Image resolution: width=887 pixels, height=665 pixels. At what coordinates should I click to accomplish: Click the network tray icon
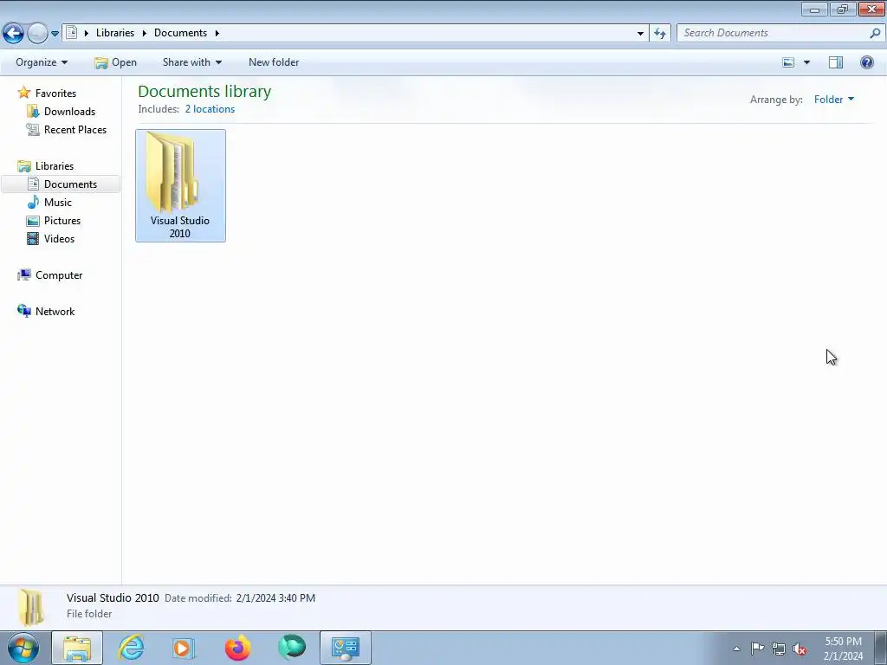pyautogui.click(x=779, y=649)
